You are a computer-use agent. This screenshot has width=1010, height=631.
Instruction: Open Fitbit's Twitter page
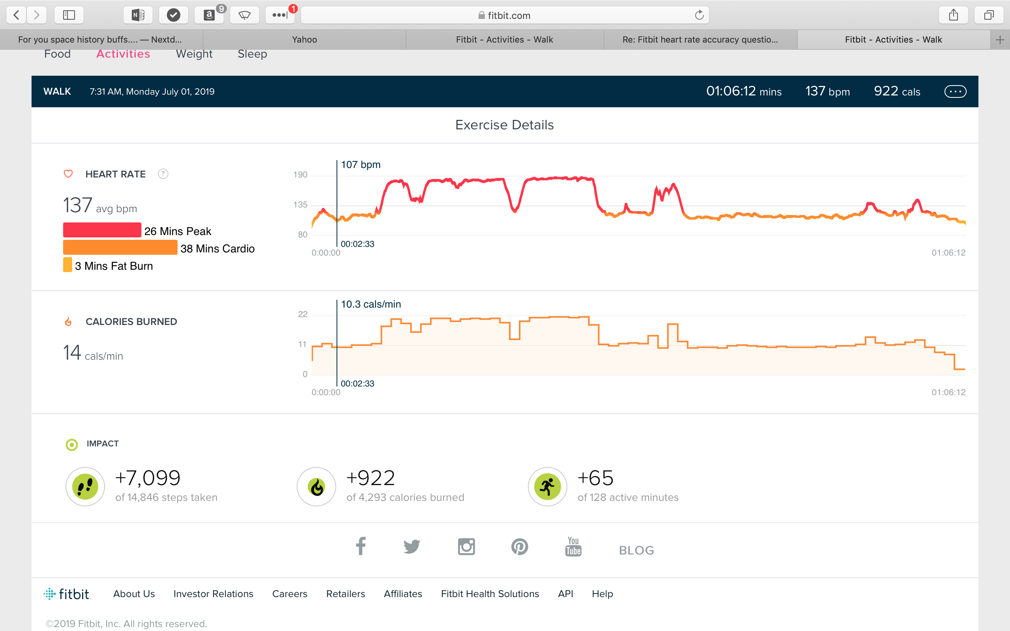click(412, 546)
